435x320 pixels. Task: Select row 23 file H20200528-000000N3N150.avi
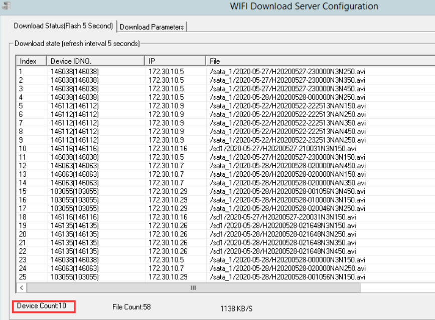(x=287, y=260)
